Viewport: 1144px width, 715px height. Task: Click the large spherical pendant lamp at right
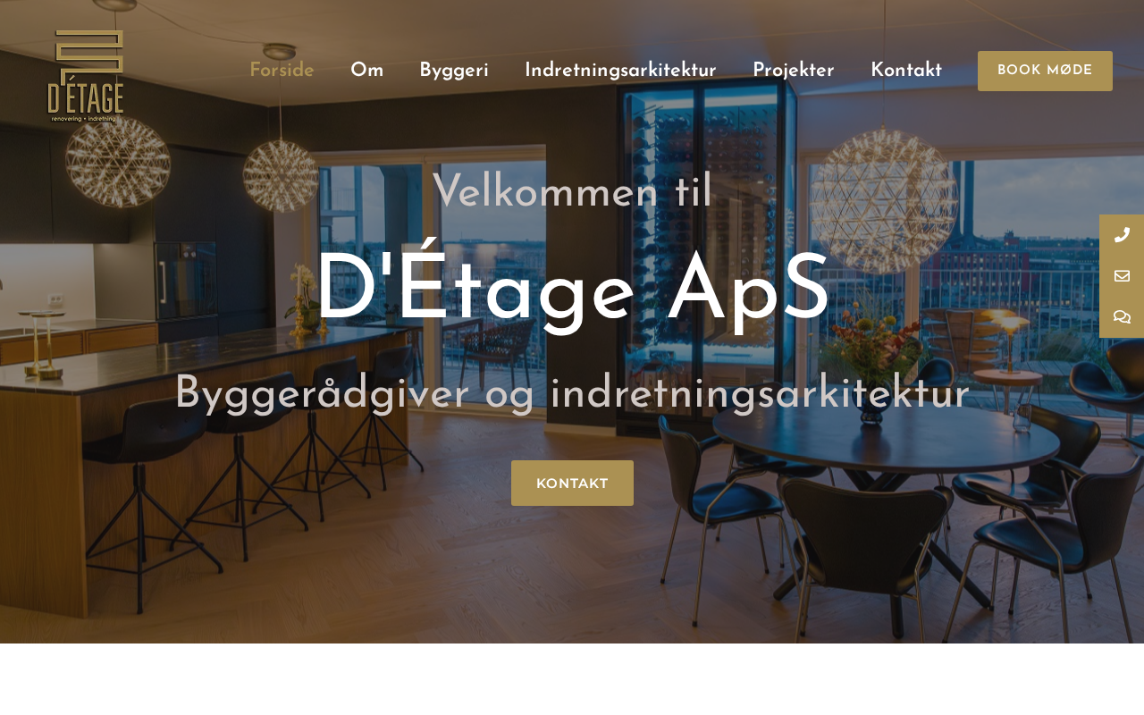click(884, 200)
